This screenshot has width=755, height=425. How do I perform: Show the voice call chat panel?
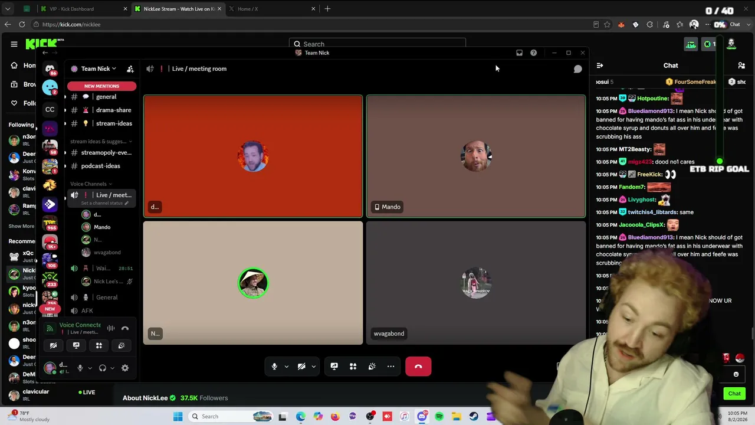577,69
